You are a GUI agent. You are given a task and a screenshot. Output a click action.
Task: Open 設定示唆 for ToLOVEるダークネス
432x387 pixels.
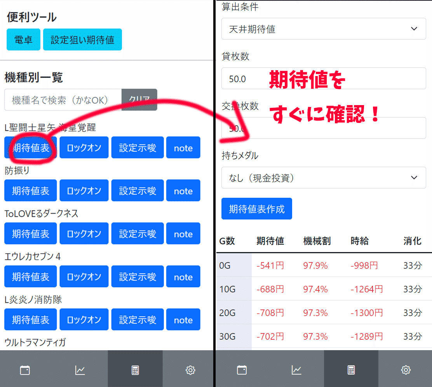[138, 233]
